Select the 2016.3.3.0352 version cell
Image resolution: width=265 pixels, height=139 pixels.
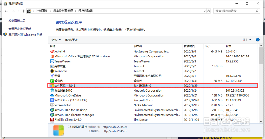pos(235,90)
